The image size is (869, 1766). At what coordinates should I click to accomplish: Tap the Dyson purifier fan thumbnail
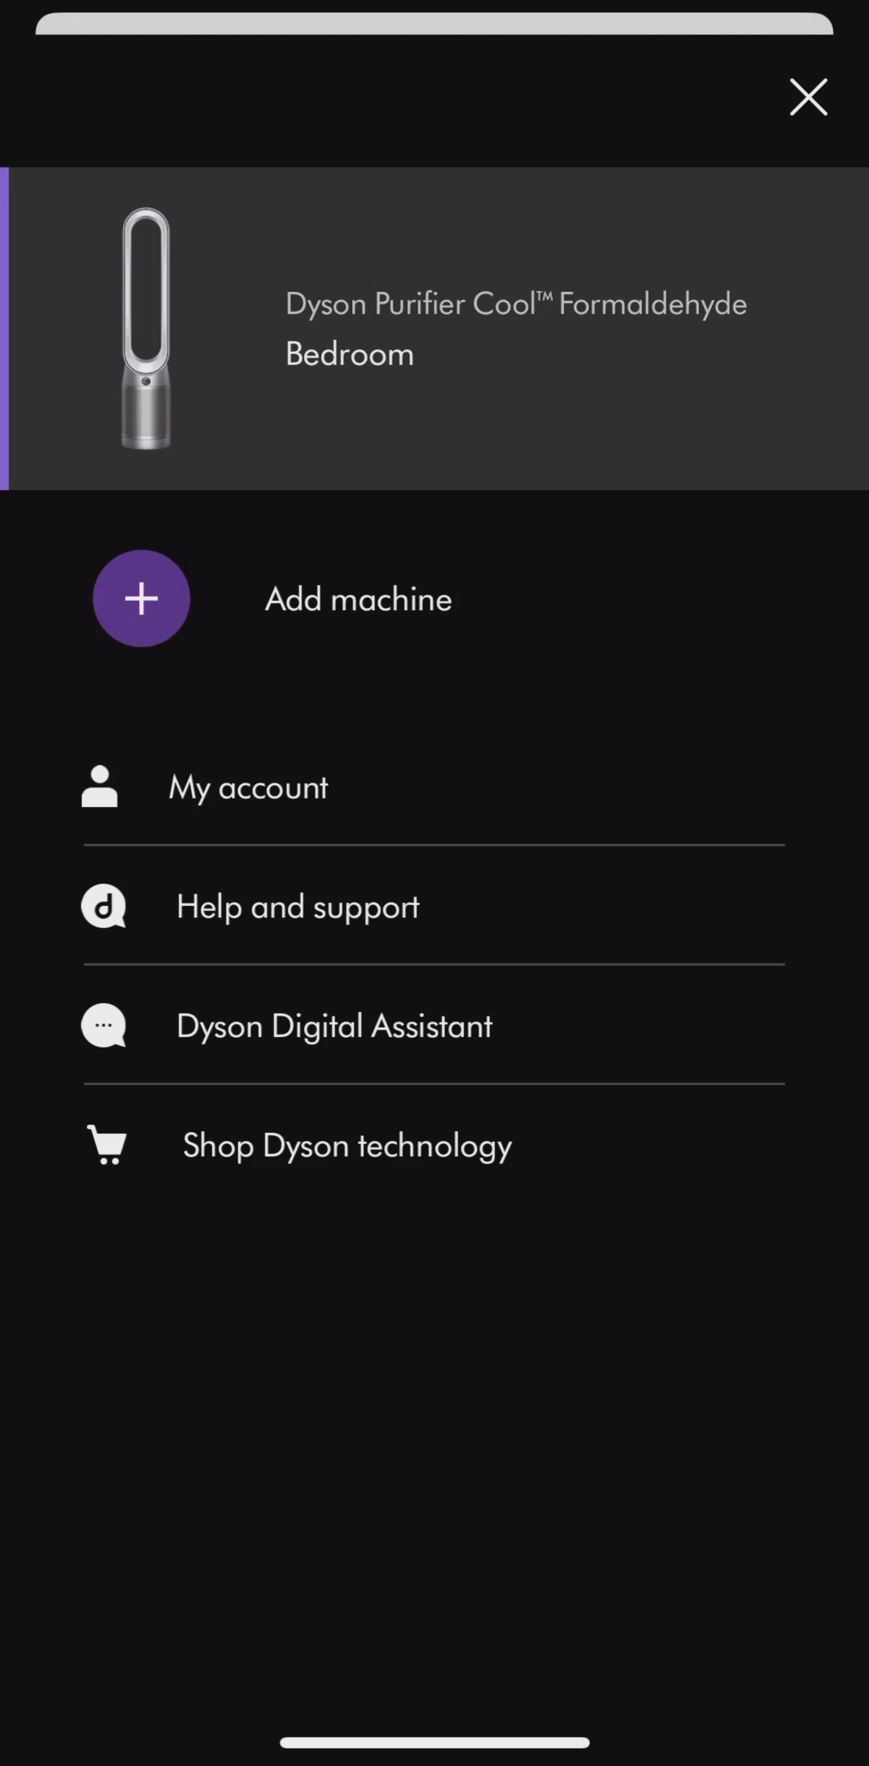click(x=146, y=328)
